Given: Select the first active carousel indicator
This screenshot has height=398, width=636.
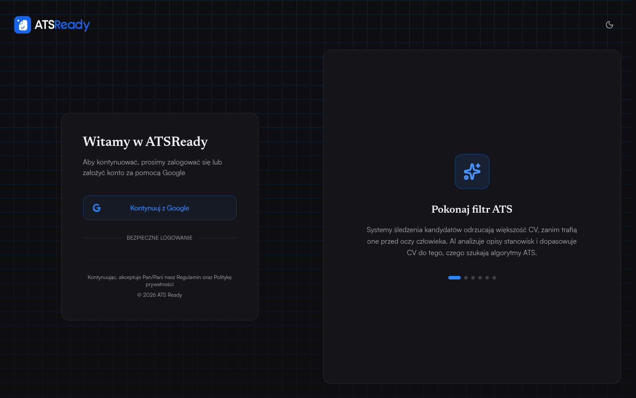Looking at the screenshot, I should (x=454, y=278).
